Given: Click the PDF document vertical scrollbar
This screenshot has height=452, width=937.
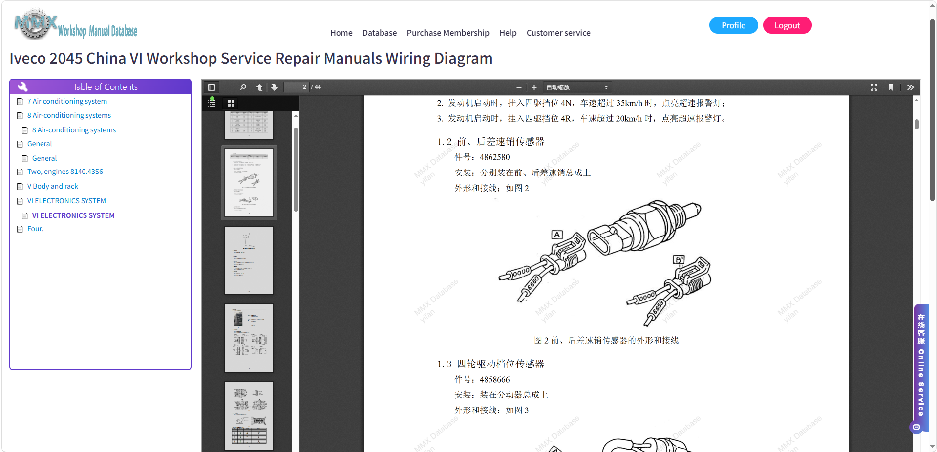Looking at the screenshot, I should [x=916, y=125].
